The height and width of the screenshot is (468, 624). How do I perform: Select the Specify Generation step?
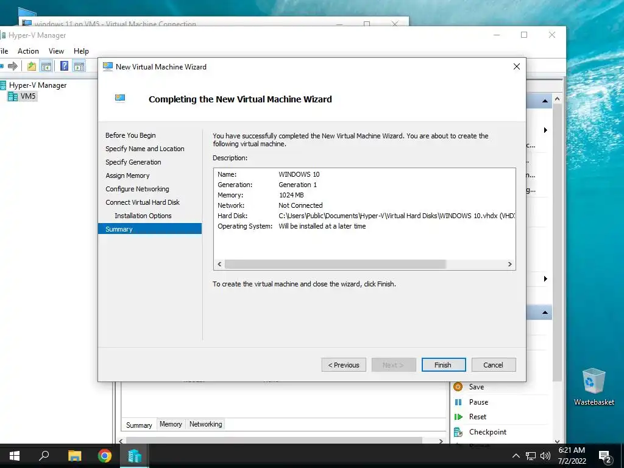tap(133, 162)
